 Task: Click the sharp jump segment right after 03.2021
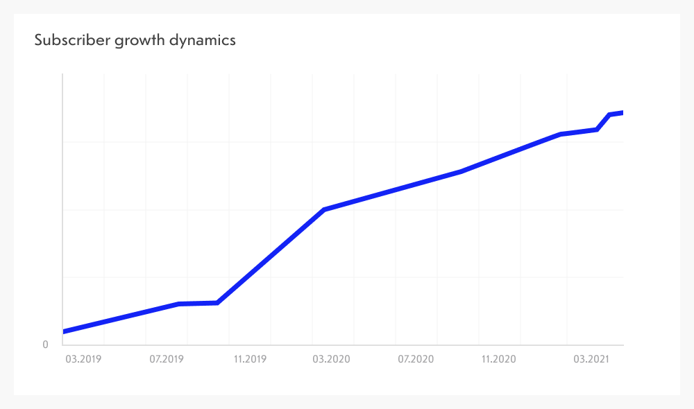(x=603, y=122)
